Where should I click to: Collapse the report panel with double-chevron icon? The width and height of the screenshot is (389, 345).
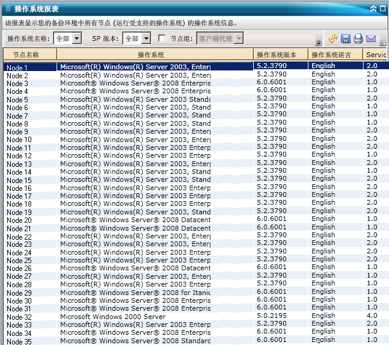373,8
